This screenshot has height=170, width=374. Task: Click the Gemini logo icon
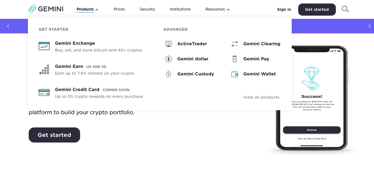(x=32, y=9)
